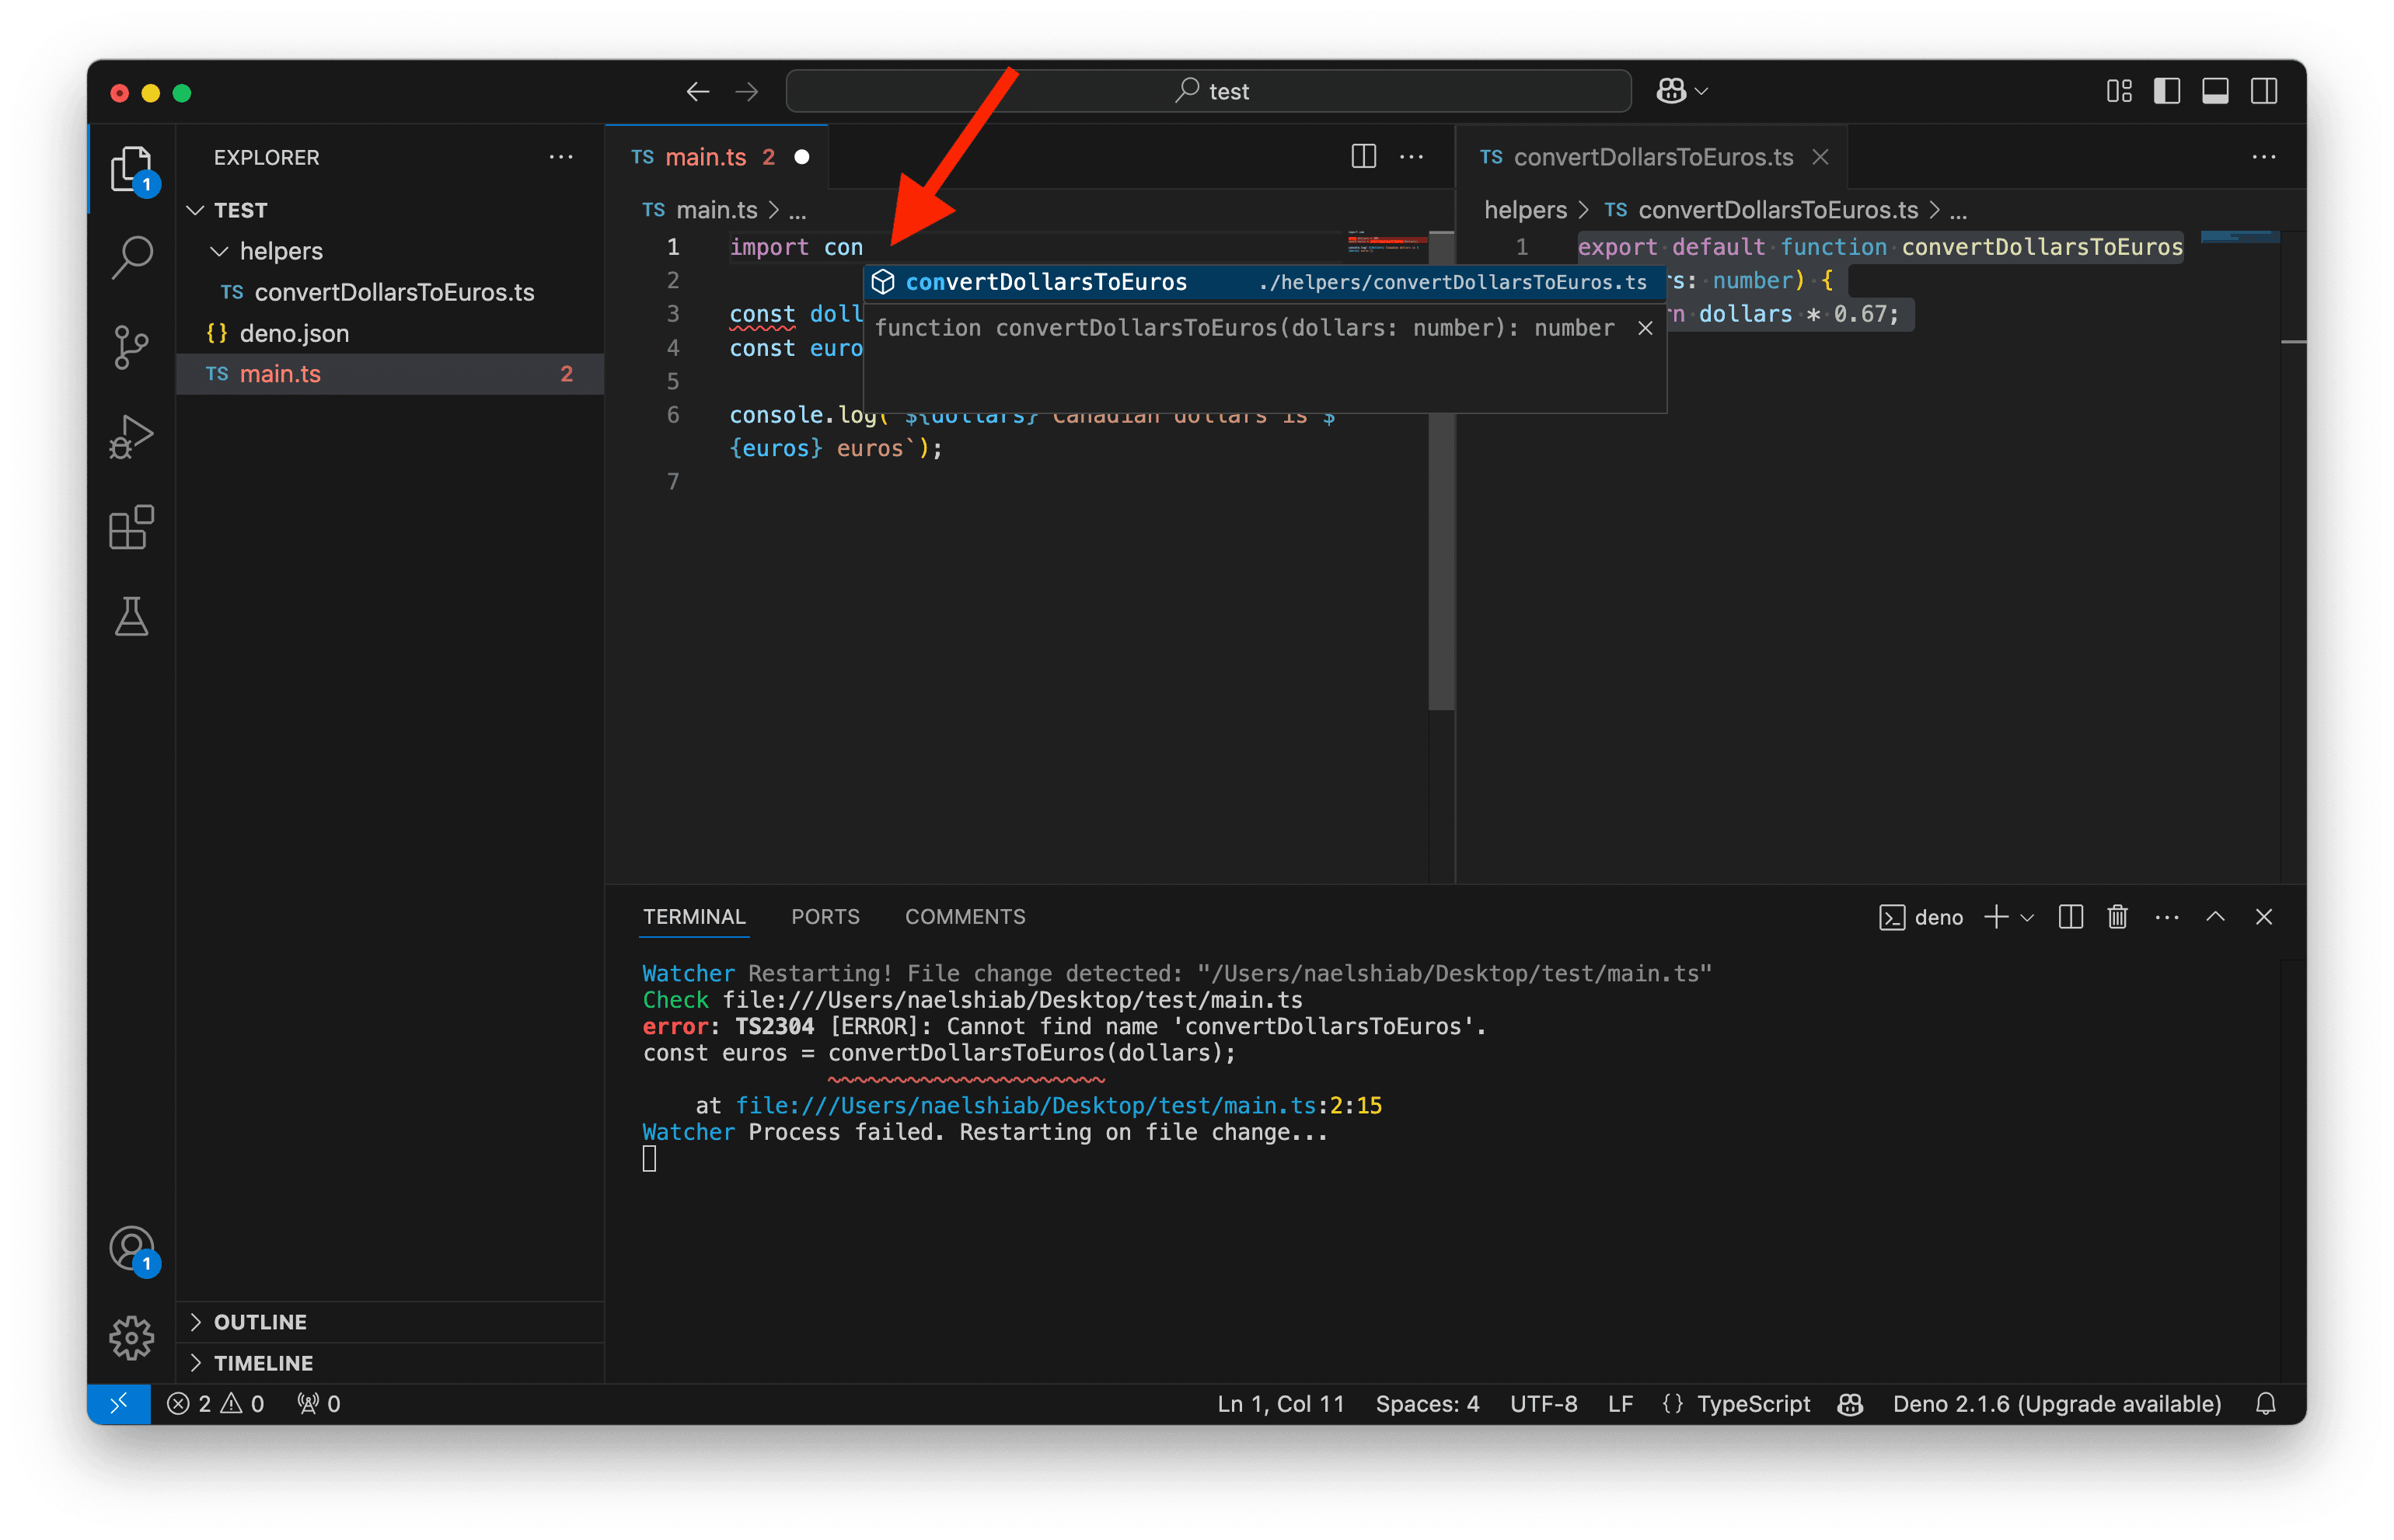This screenshot has height=1540, width=2394.
Task: Toggle the secondary side bar
Action: [2264, 92]
